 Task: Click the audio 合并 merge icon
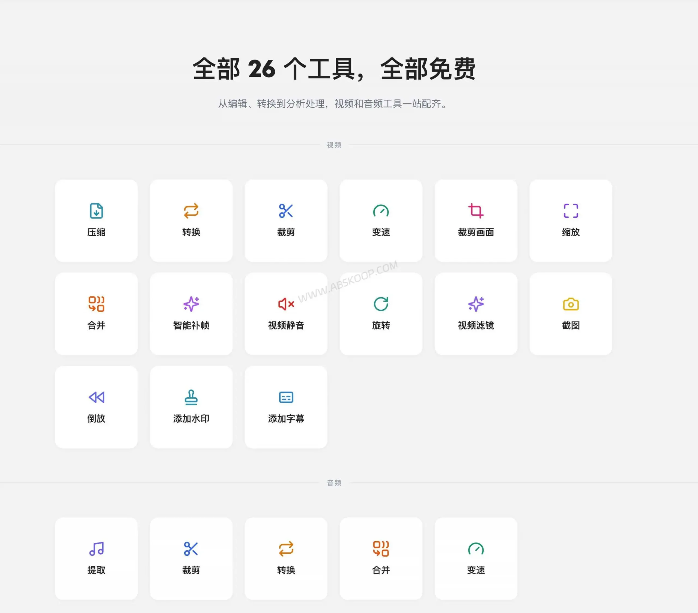[x=381, y=548]
